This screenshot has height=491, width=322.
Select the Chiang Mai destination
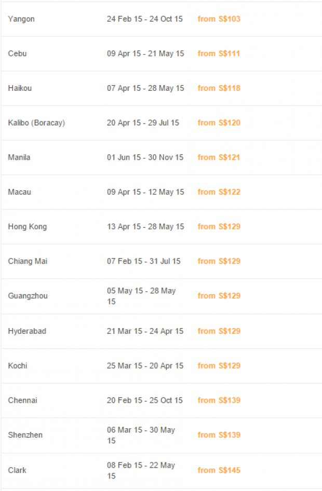(28, 261)
